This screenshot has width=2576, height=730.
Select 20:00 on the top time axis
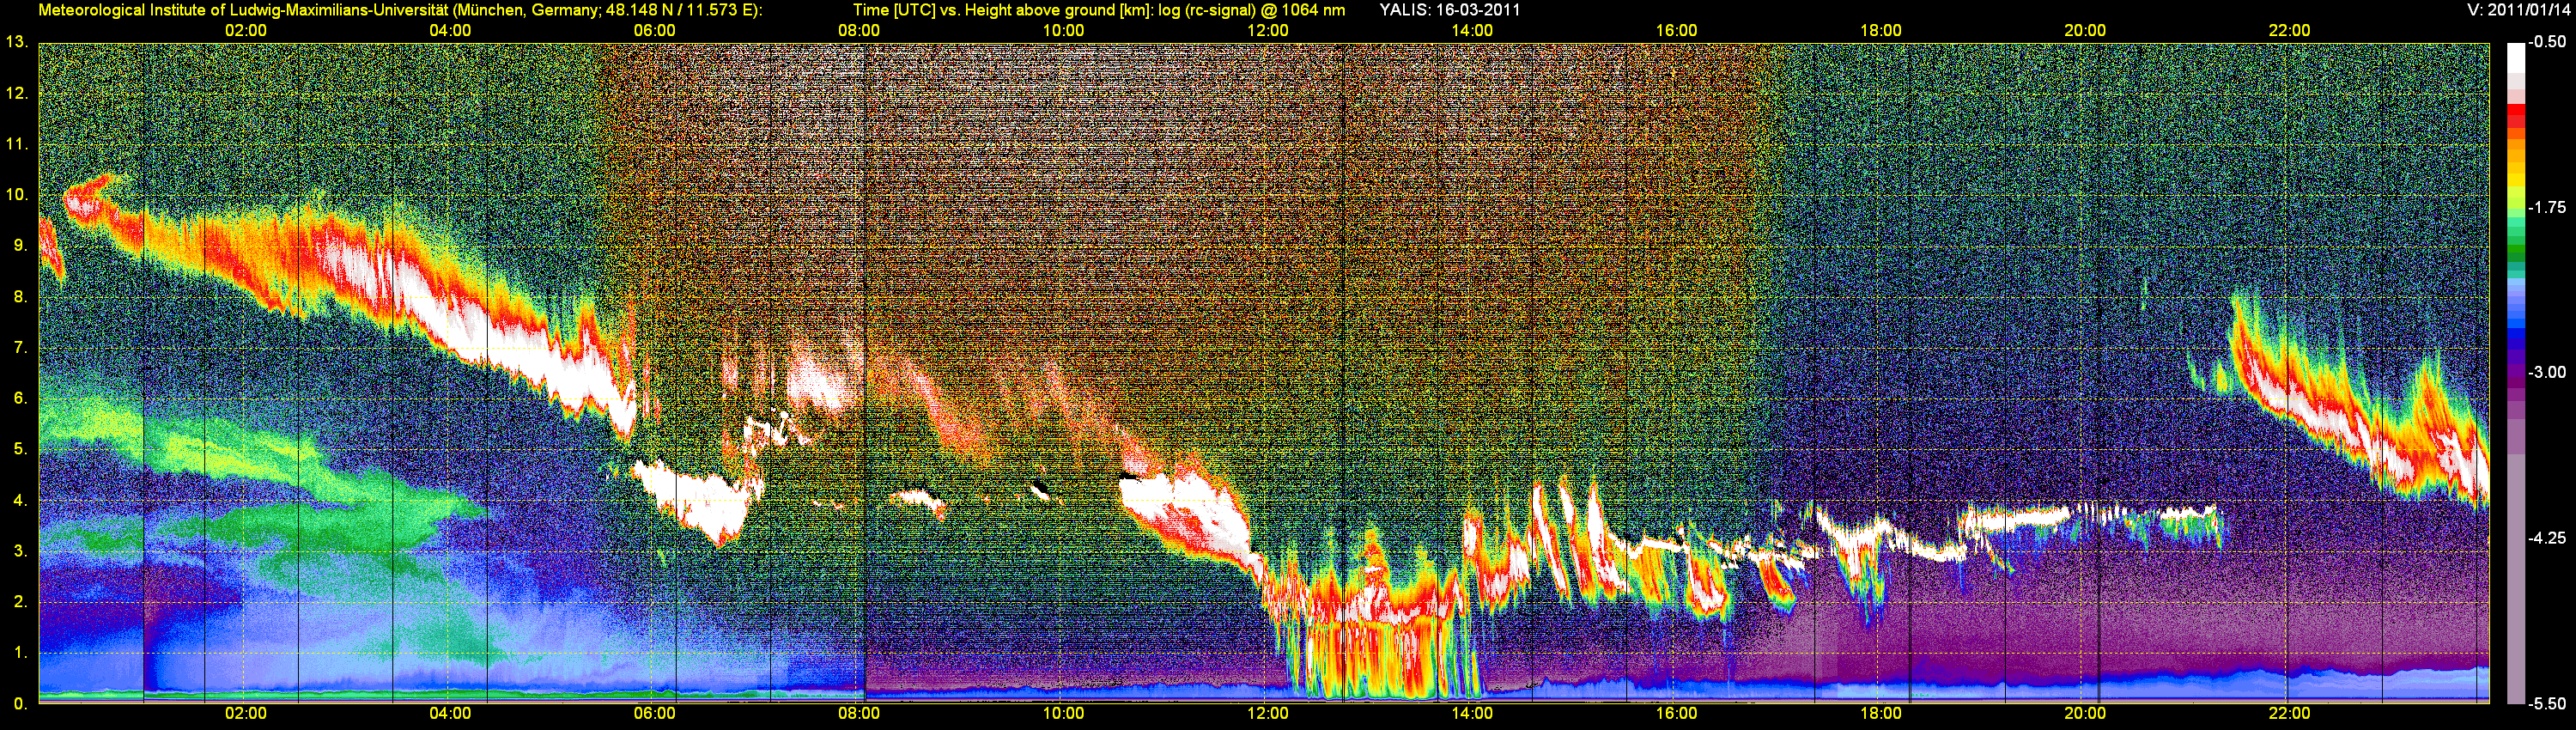(2085, 31)
